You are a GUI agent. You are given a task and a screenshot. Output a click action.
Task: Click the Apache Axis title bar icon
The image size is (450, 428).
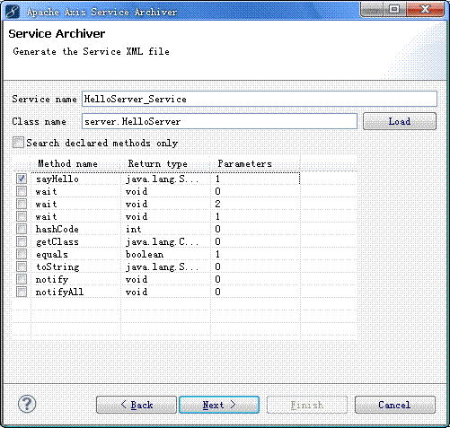pyautogui.click(x=13, y=12)
